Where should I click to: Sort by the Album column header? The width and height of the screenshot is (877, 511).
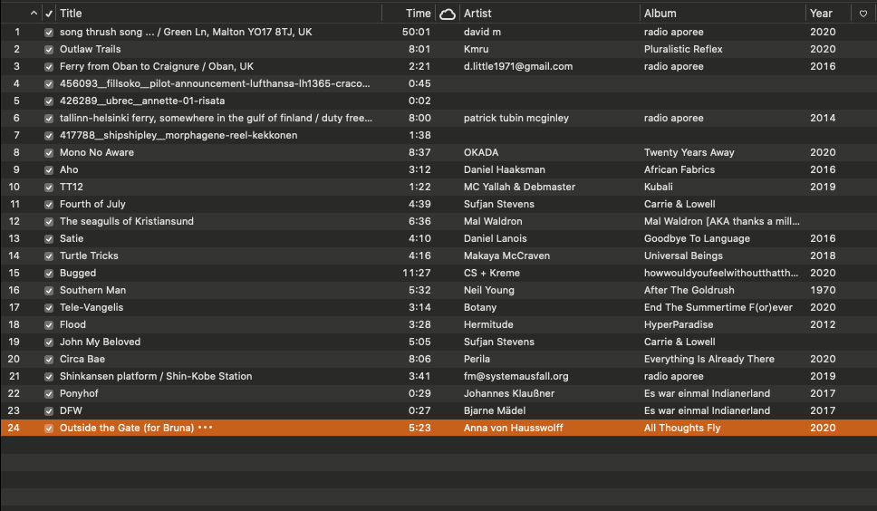coord(660,14)
